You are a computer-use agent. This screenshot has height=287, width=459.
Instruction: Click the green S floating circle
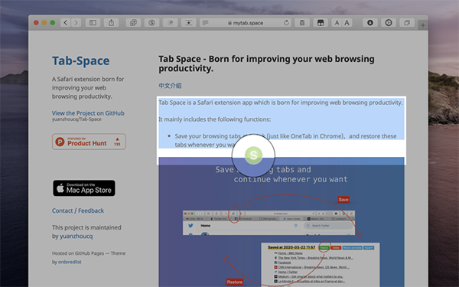[253, 155]
